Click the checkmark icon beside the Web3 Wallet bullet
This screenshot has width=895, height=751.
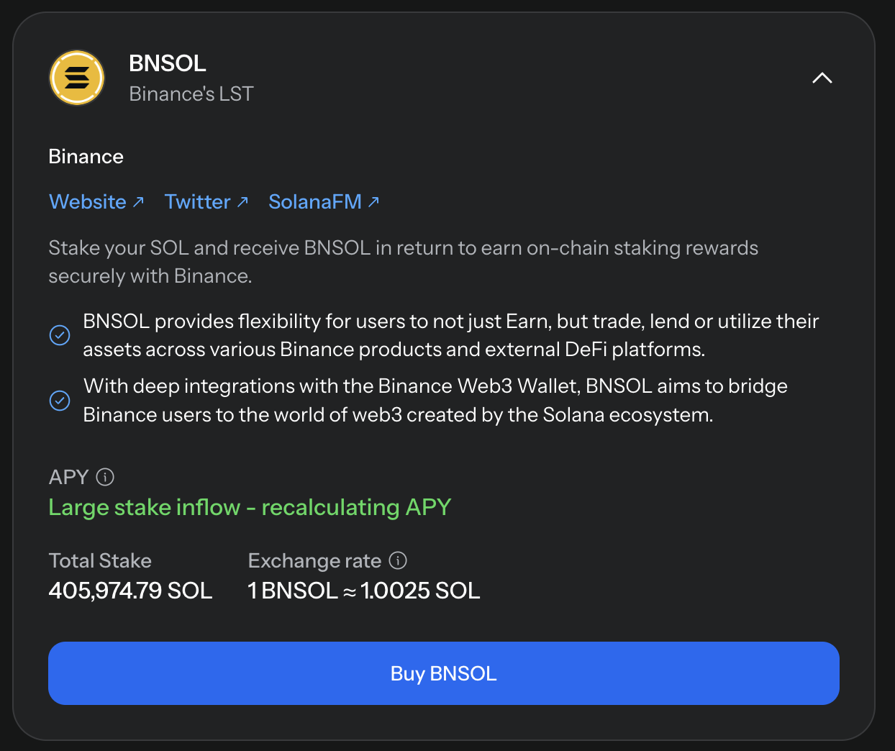[x=60, y=400]
